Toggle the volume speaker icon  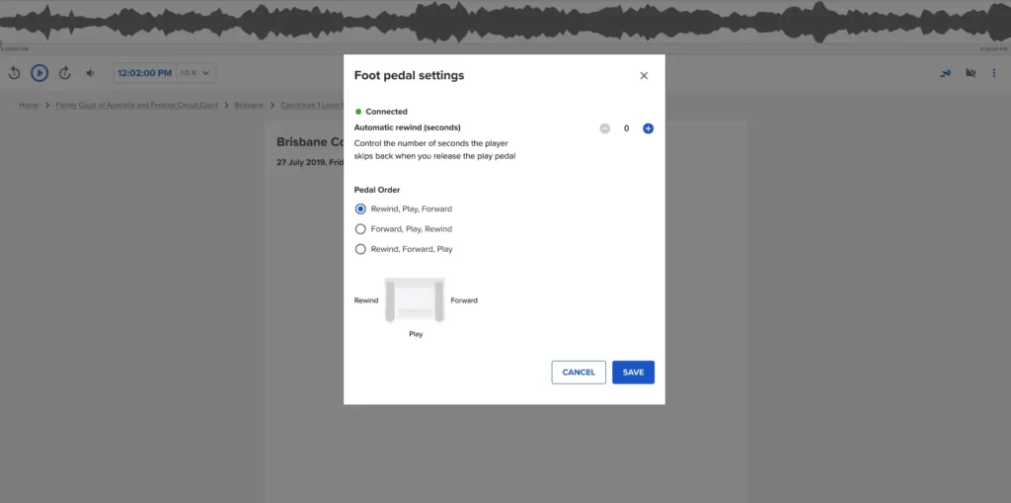coord(90,73)
